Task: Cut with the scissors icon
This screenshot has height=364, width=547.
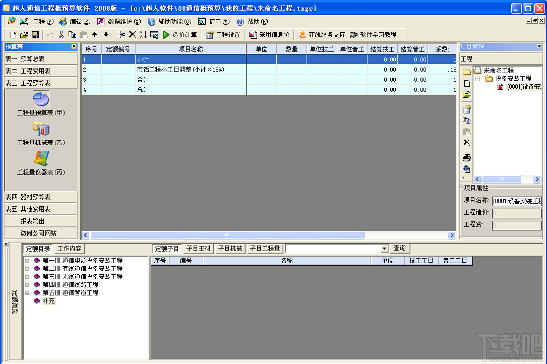Action: click(x=62, y=35)
